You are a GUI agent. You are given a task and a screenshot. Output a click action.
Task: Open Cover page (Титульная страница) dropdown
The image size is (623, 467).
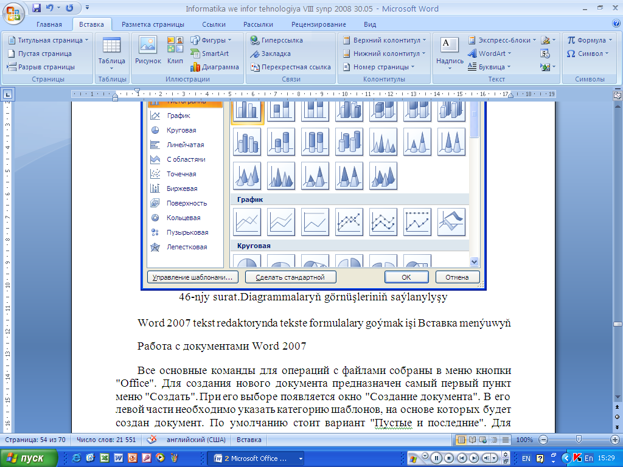(48, 40)
